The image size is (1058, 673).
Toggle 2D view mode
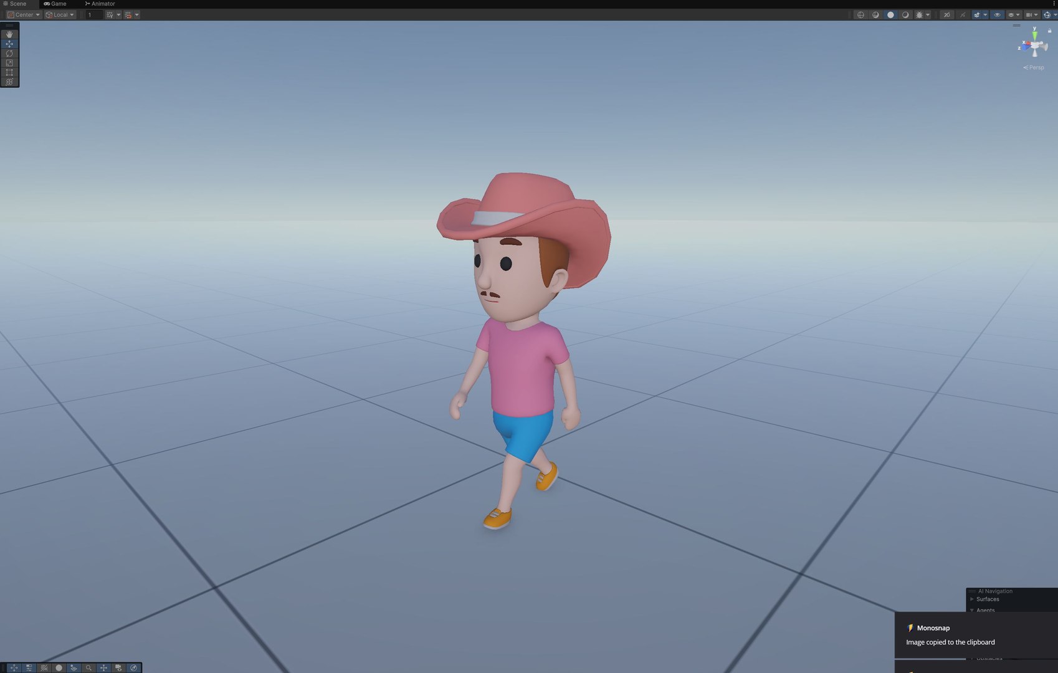pos(947,15)
